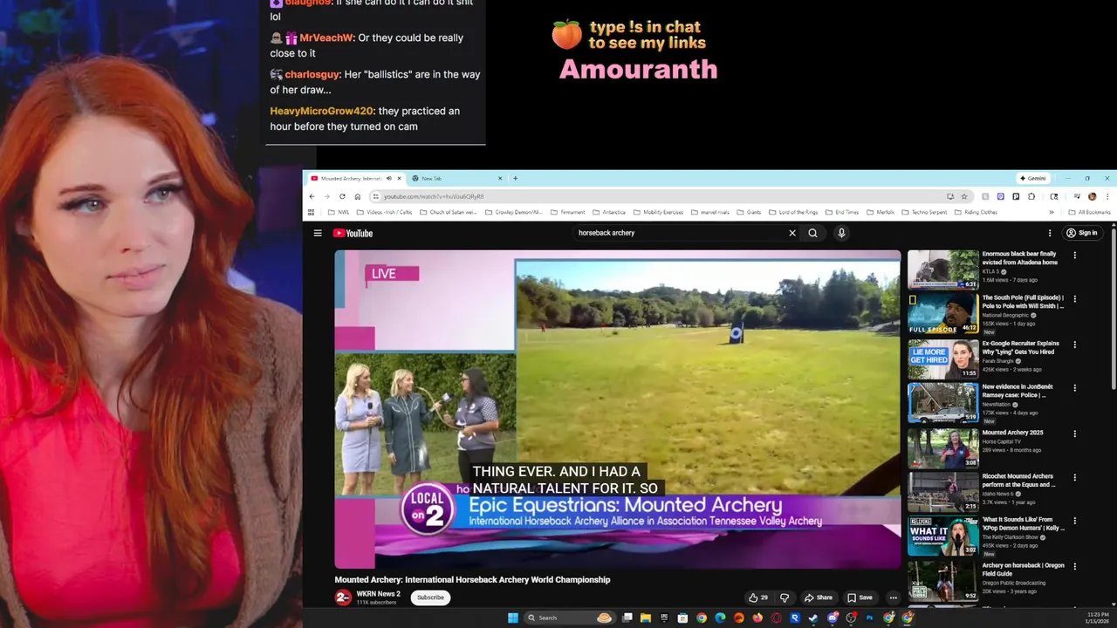Go to the YouTube home logo
This screenshot has width=1117, height=628.
tap(353, 233)
